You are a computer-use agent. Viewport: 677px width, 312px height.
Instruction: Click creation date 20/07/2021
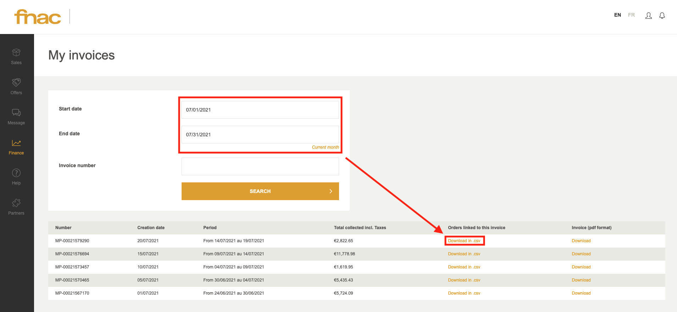[148, 241]
